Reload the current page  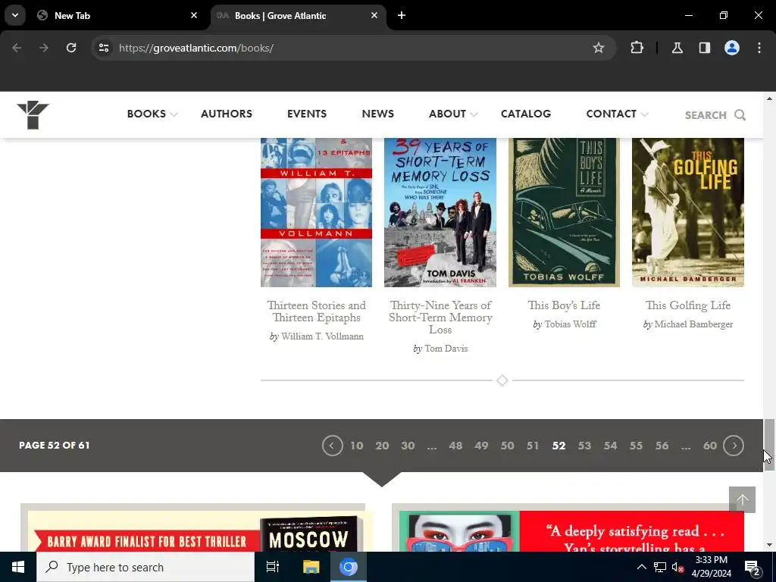pos(71,48)
